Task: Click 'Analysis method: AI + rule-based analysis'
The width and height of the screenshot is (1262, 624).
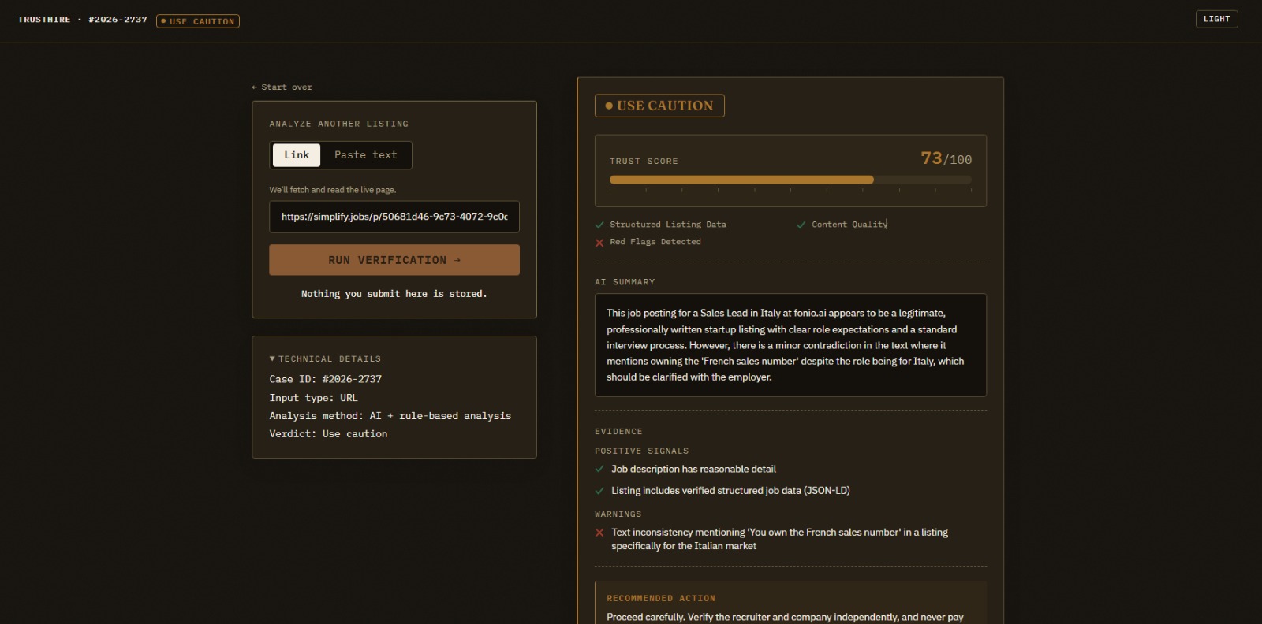Action: [390, 416]
